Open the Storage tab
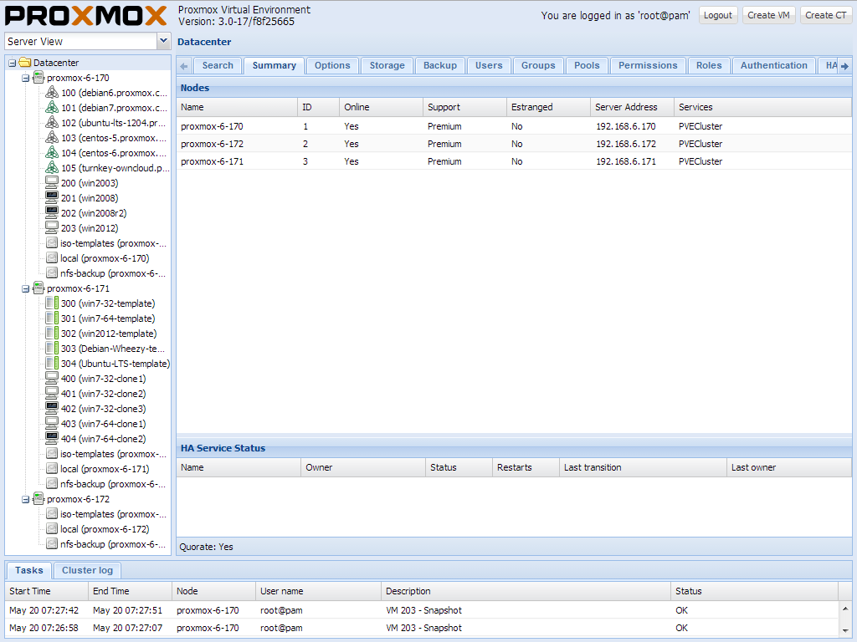Screen dimensions: 857x642 387,65
